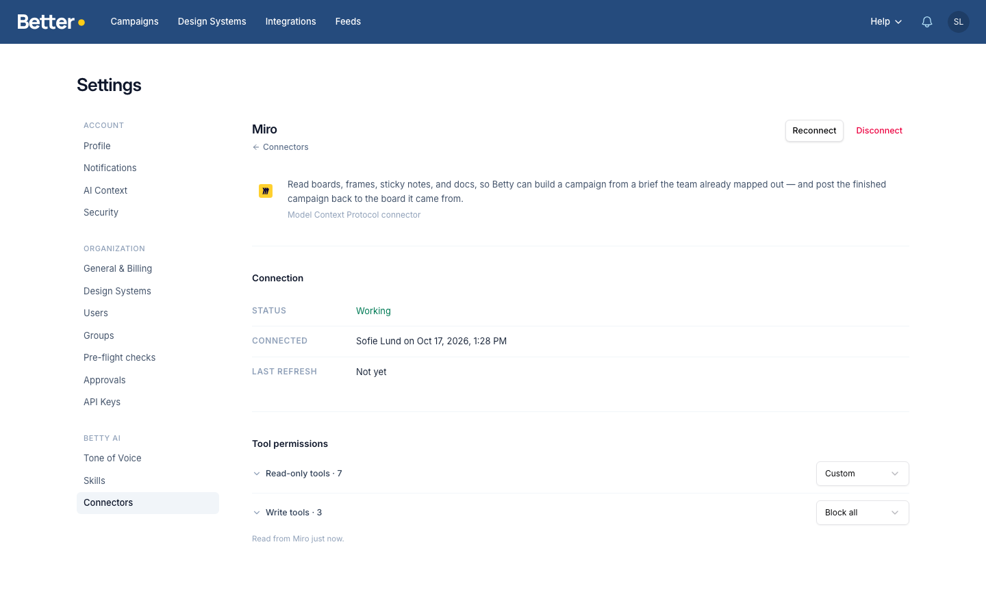
Task: Click the SL user avatar
Action: coord(959,22)
